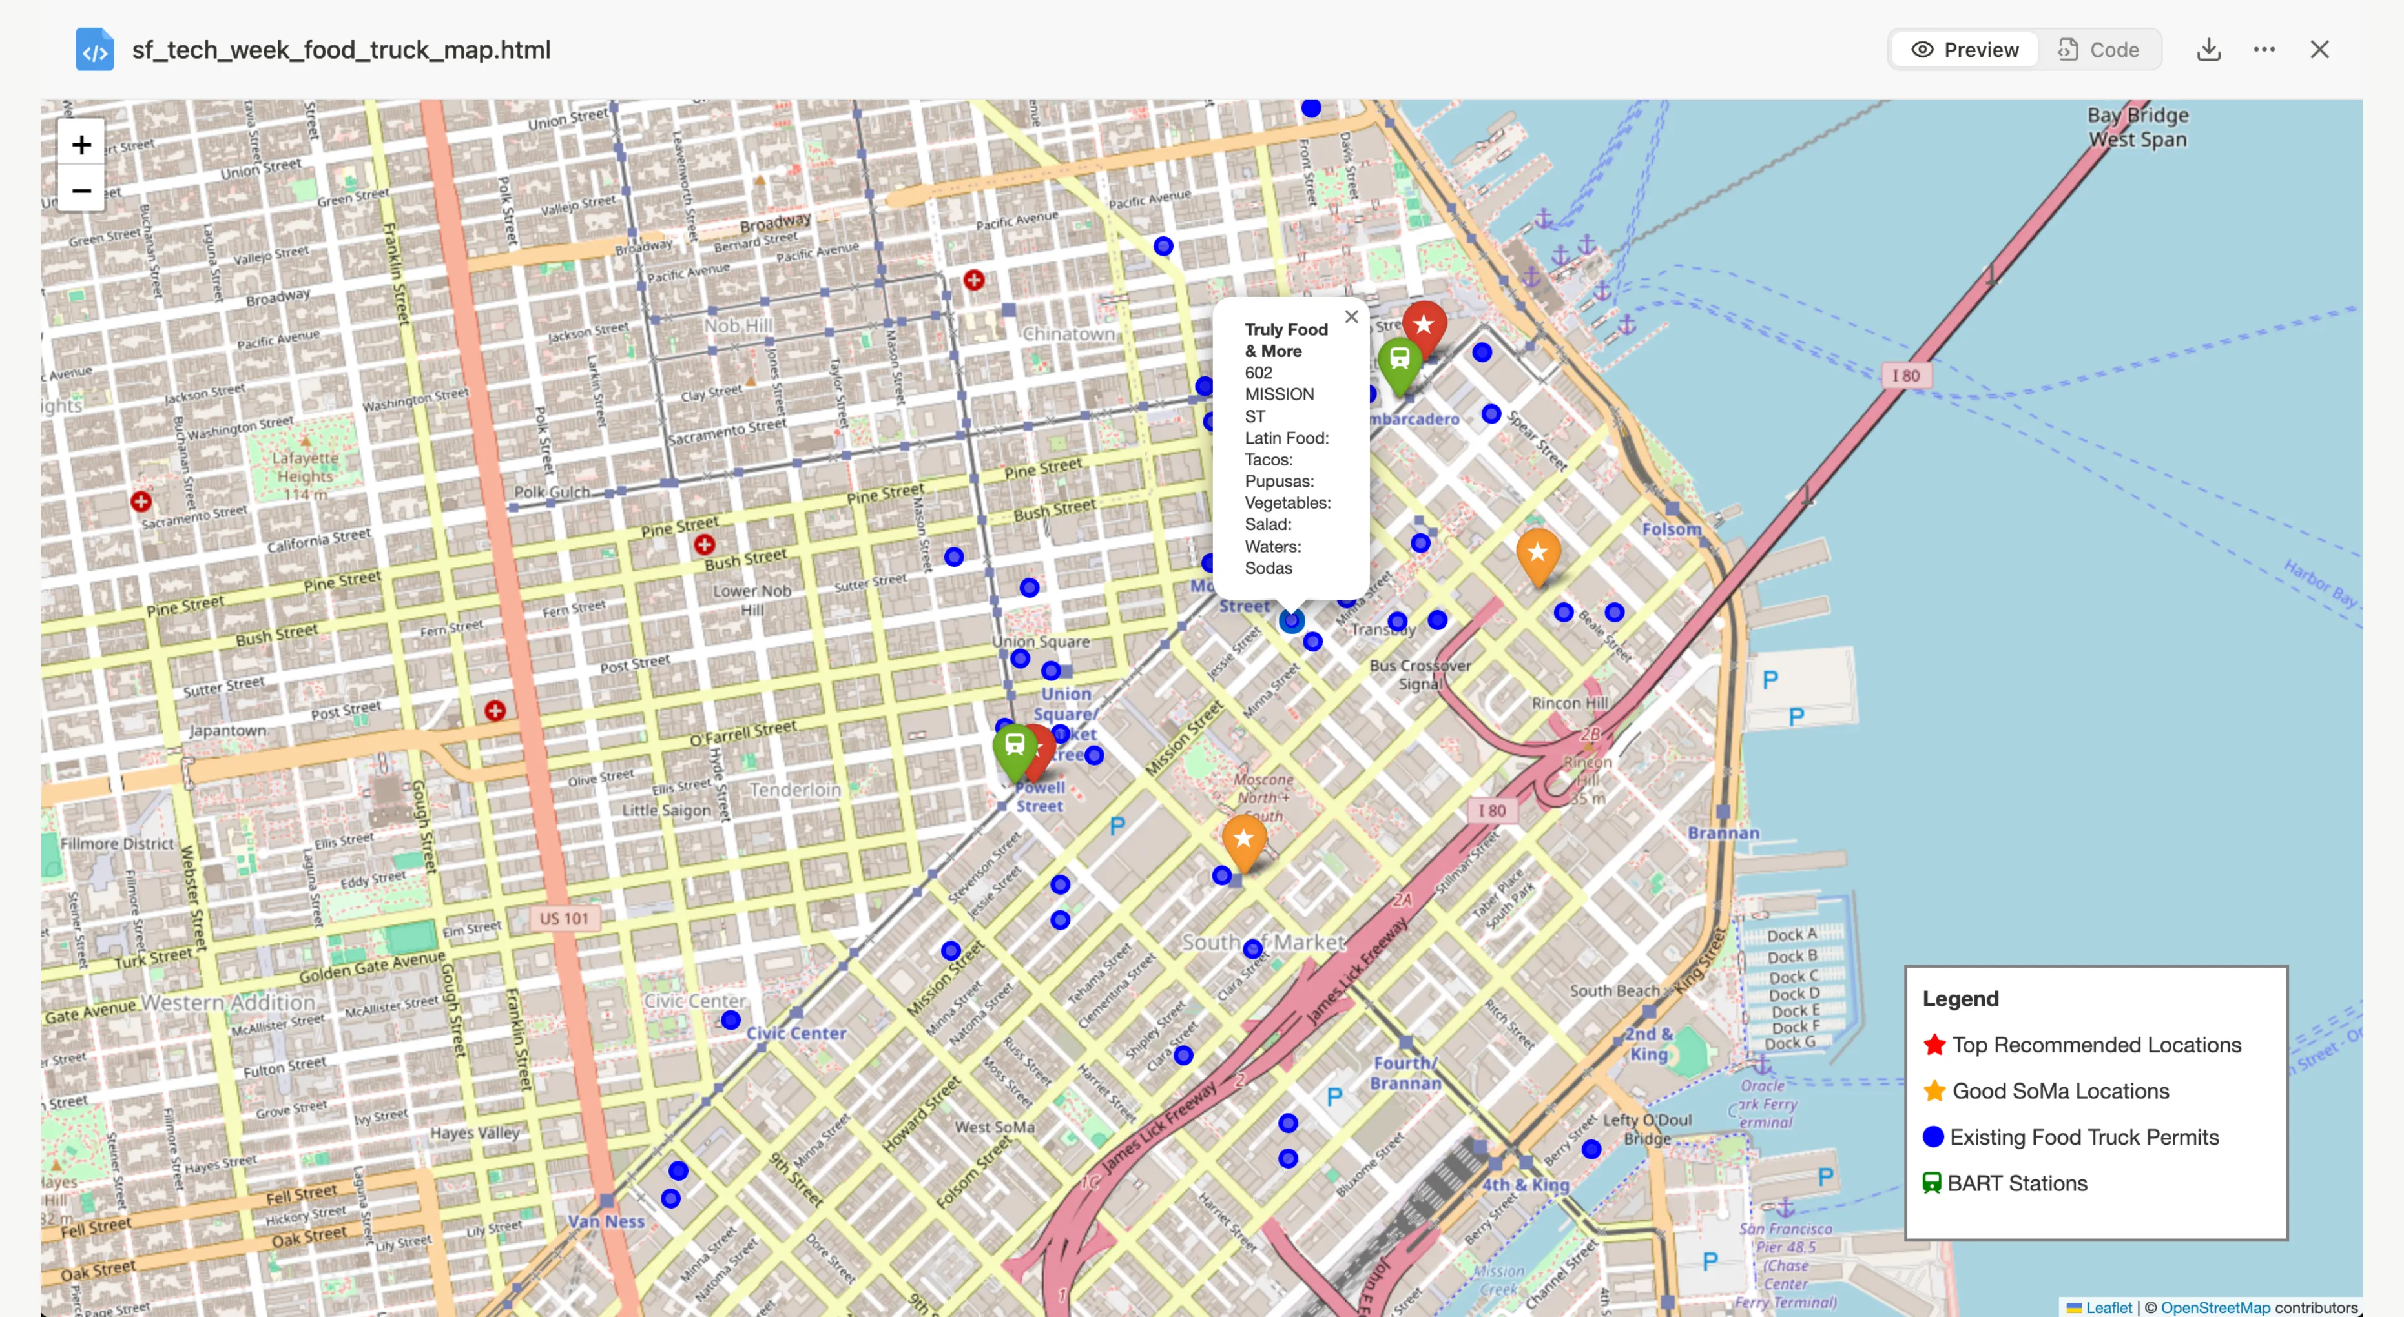Click blue dot near Lefty O'Doul Bridge
Image resolution: width=2404 pixels, height=1317 pixels.
pyautogui.click(x=1591, y=1149)
